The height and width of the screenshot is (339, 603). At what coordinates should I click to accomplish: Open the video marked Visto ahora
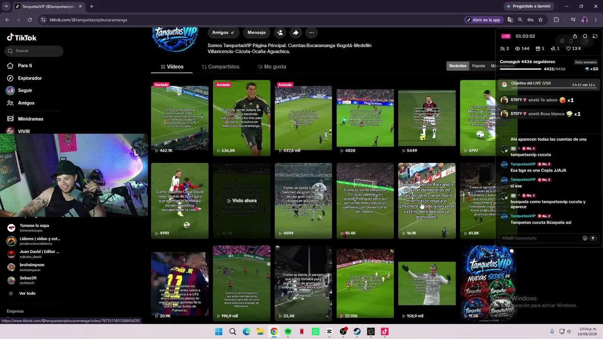(x=242, y=201)
